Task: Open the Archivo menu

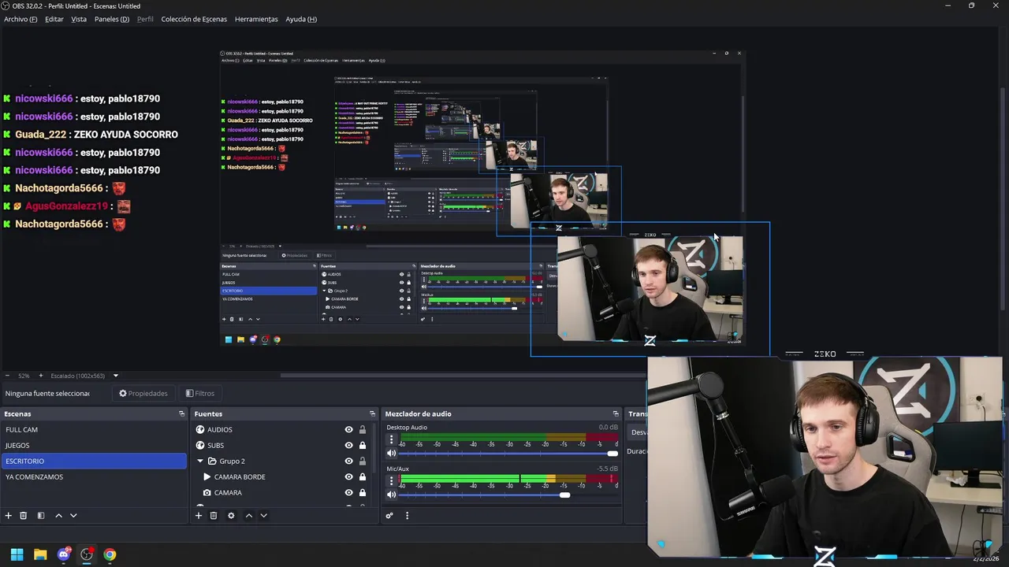Action: [x=20, y=19]
